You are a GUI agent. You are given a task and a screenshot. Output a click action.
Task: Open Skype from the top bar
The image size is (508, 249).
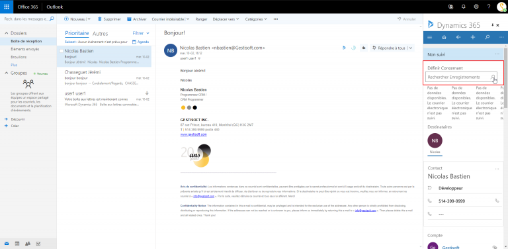pyautogui.click(x=450, y=7)
